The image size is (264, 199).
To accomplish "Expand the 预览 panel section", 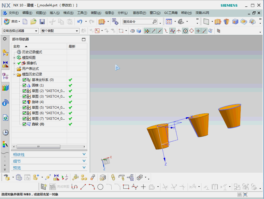I will click(x=49, y=168).
